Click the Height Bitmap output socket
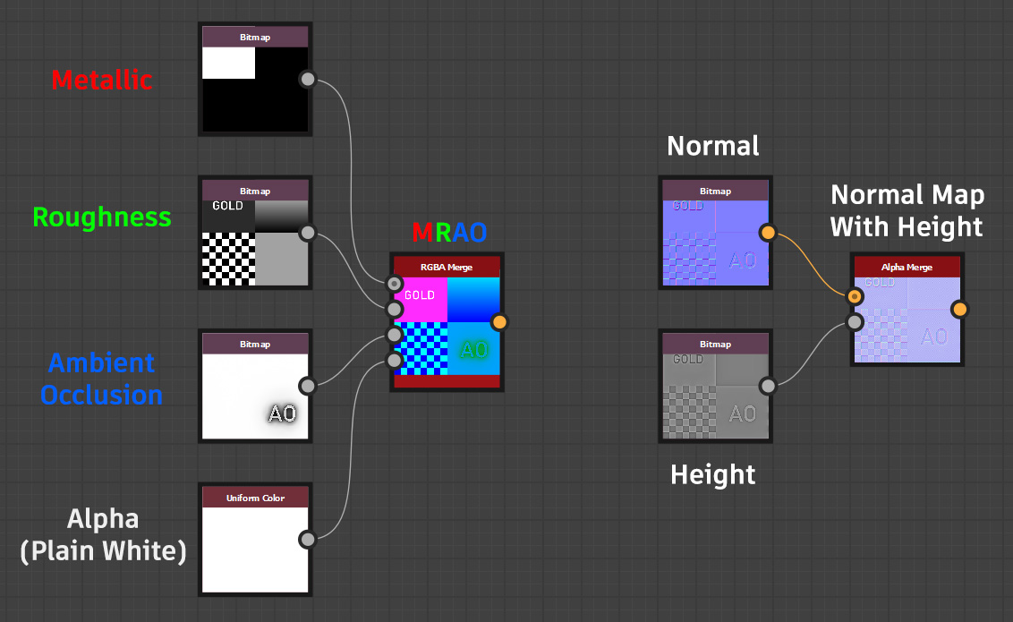 [768, 386]
